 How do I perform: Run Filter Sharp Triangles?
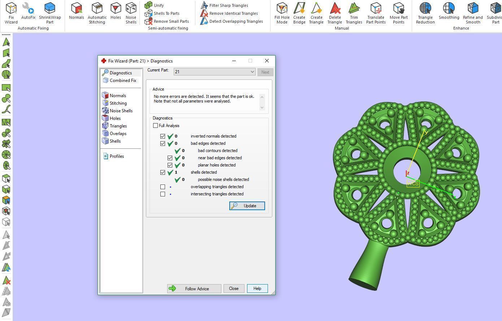pos(224,5)
